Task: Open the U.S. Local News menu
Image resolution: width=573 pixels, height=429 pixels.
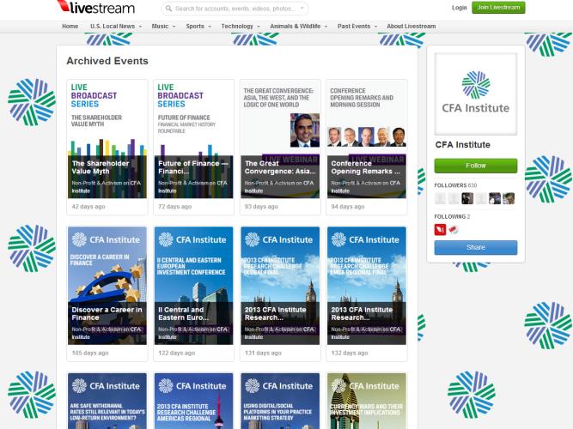Action: pyautogui.click(x=113, y=27)
